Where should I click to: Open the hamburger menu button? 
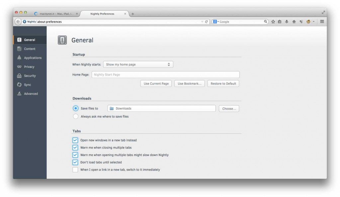coord(322,22)
